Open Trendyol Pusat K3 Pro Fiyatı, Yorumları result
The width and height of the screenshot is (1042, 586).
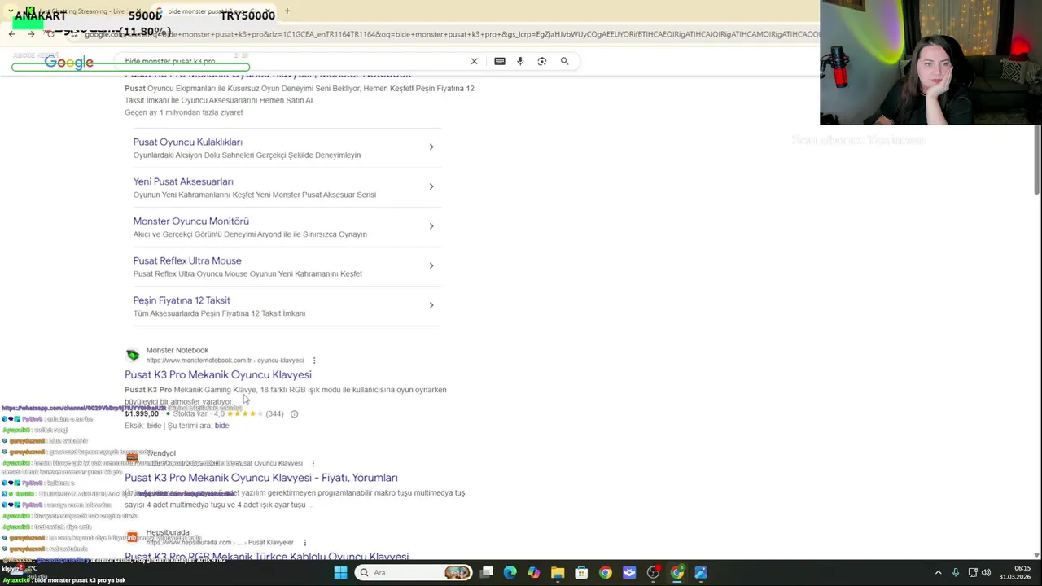pos(261,478)
